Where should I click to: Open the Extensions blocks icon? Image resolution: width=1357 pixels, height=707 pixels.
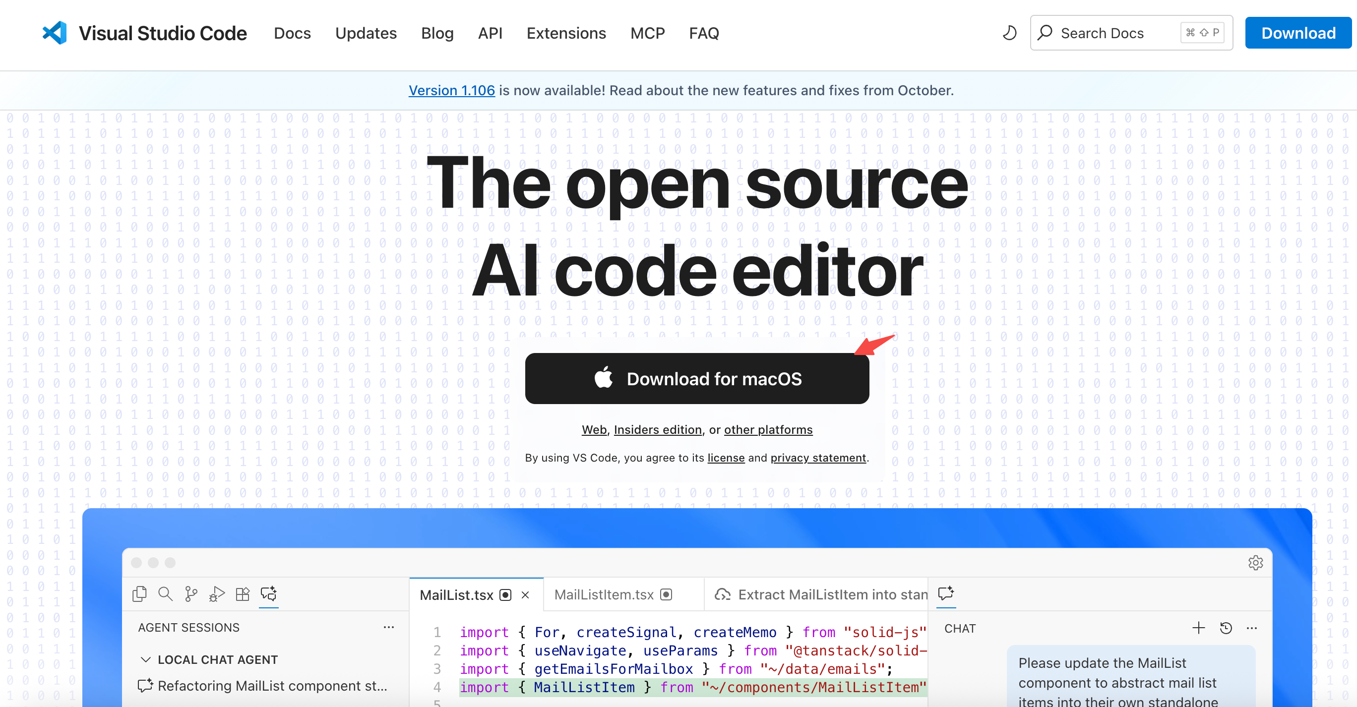pyautogui.click(x=243, y=594)
